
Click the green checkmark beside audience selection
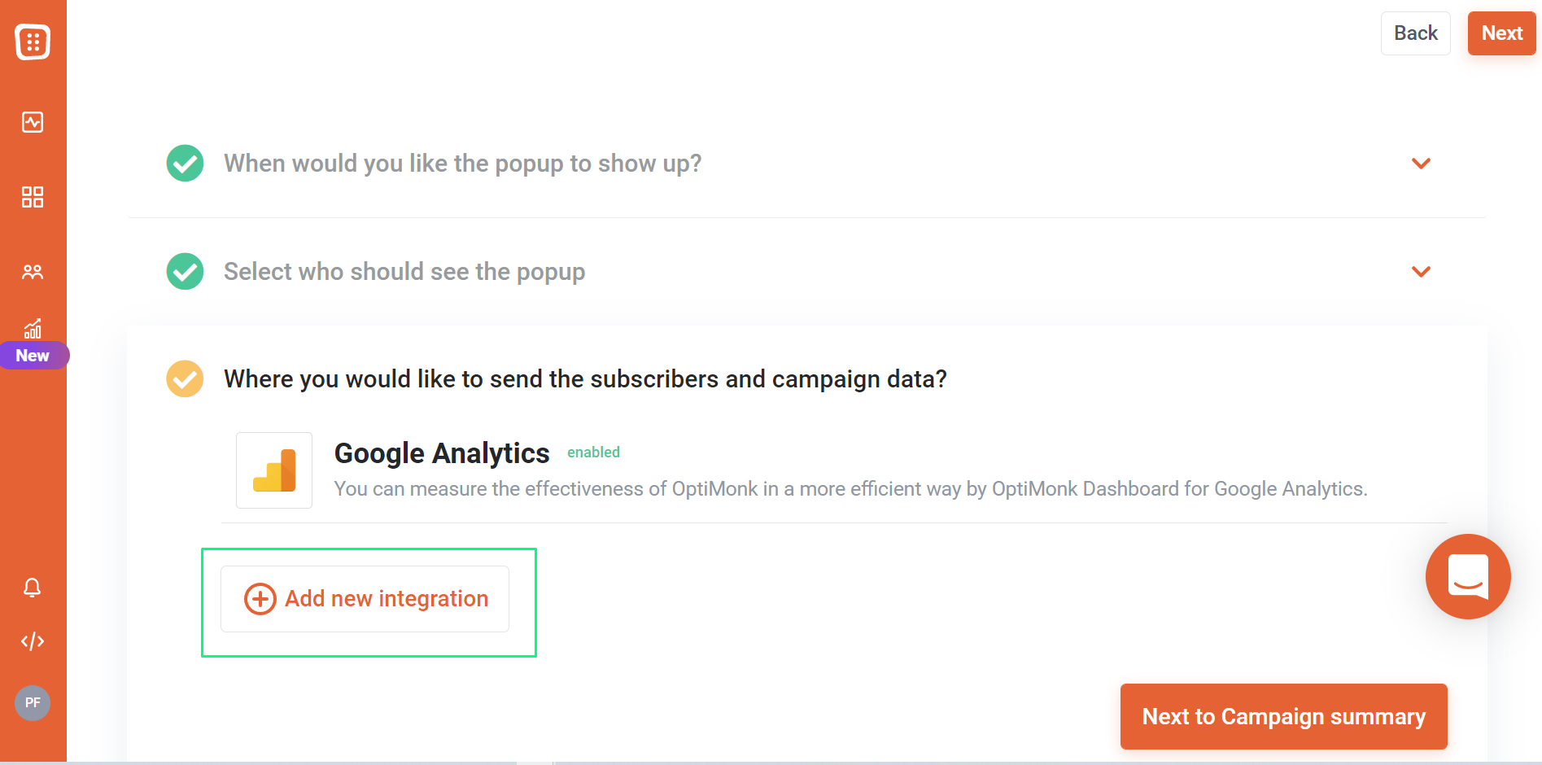pos(186,272)
